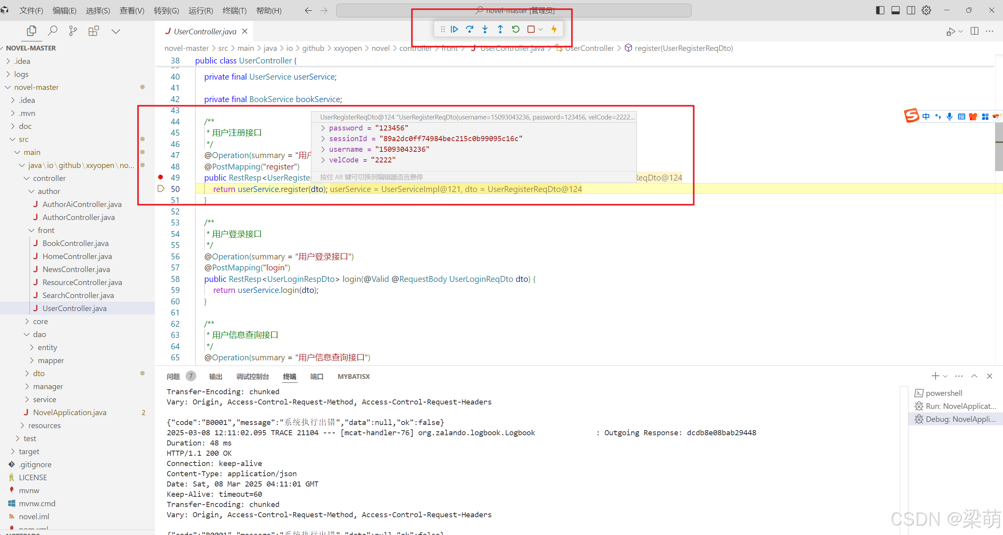Open the Source Control view icon
This screenshot has width=1003, height=535.
(x=73, y=31)
